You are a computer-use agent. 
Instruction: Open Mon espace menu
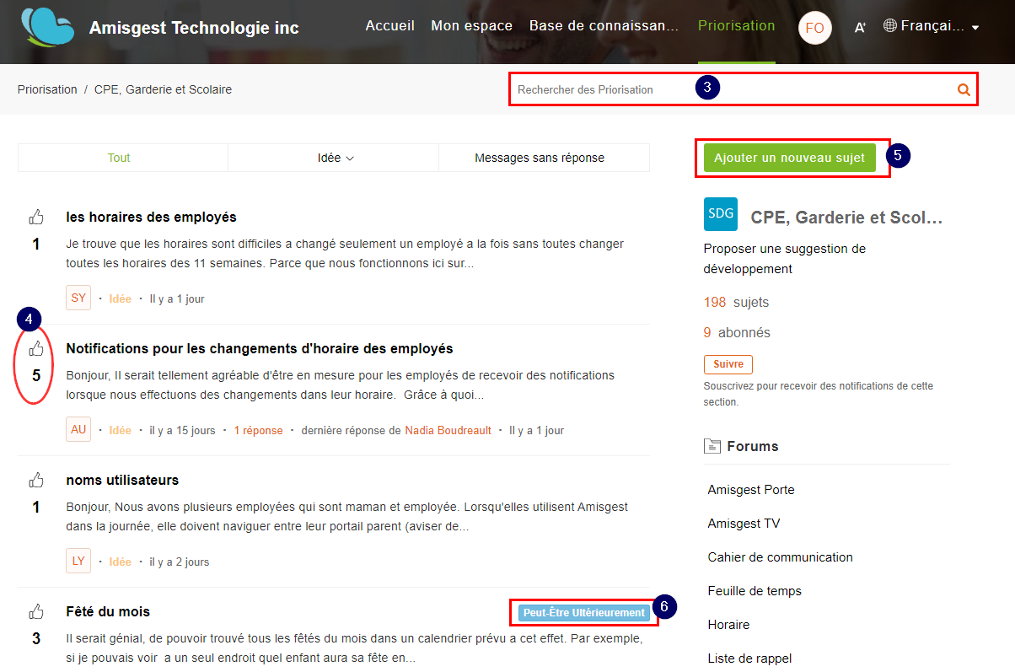click(x=471, y=25)
